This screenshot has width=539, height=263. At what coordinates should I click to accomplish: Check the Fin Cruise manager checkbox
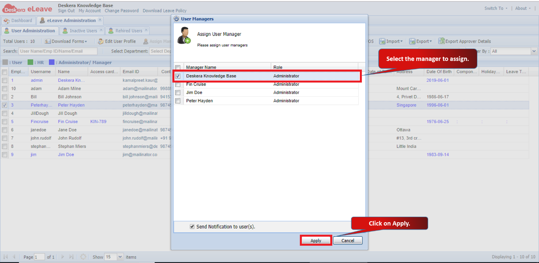178,84
